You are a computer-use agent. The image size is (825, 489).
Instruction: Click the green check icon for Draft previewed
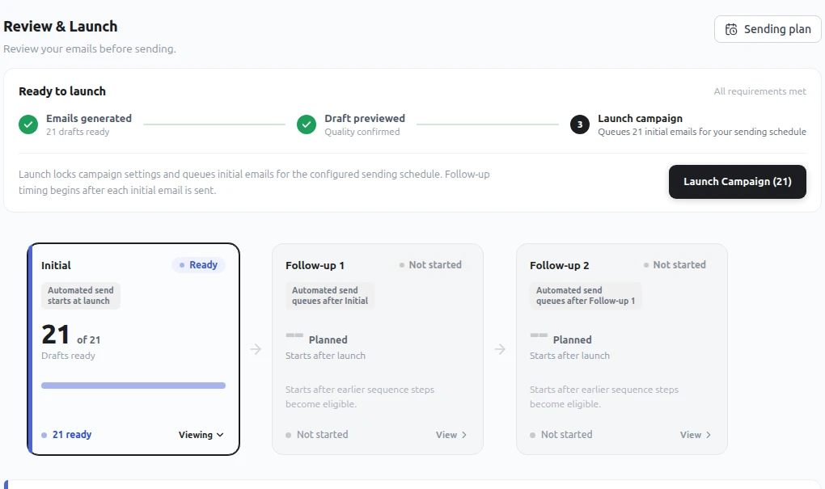pyautogui.click(x=307, y=124)
